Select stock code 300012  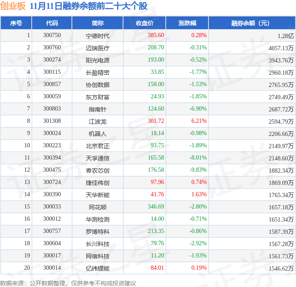tap(52, 219)
